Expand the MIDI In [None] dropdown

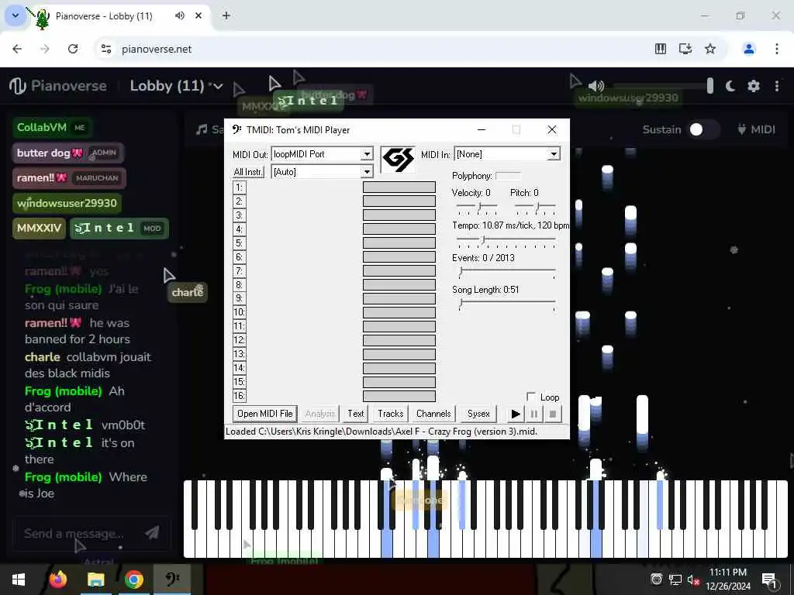coord(554,154)
